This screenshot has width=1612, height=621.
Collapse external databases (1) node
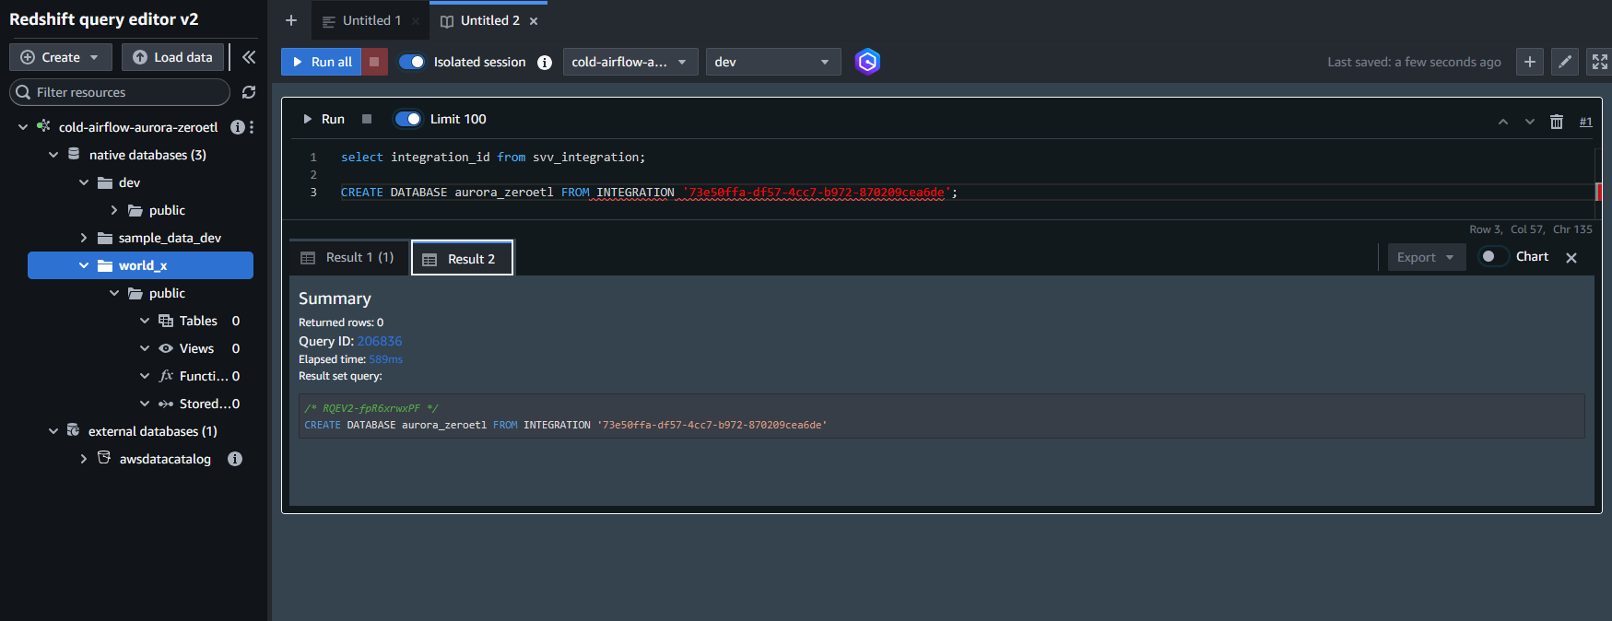point(53,431)
